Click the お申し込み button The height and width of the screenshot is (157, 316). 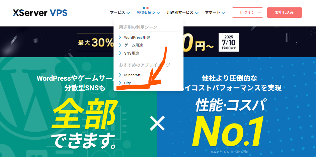(x=284, y=12)
